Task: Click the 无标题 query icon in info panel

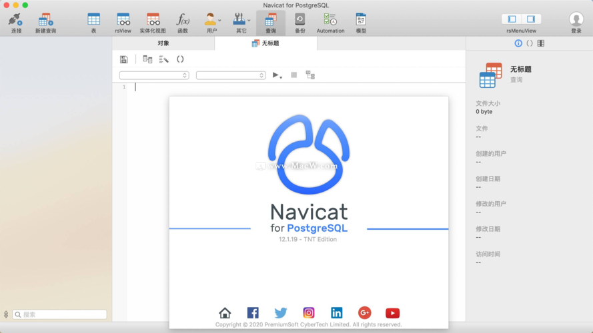Action: tap(490, 75)
